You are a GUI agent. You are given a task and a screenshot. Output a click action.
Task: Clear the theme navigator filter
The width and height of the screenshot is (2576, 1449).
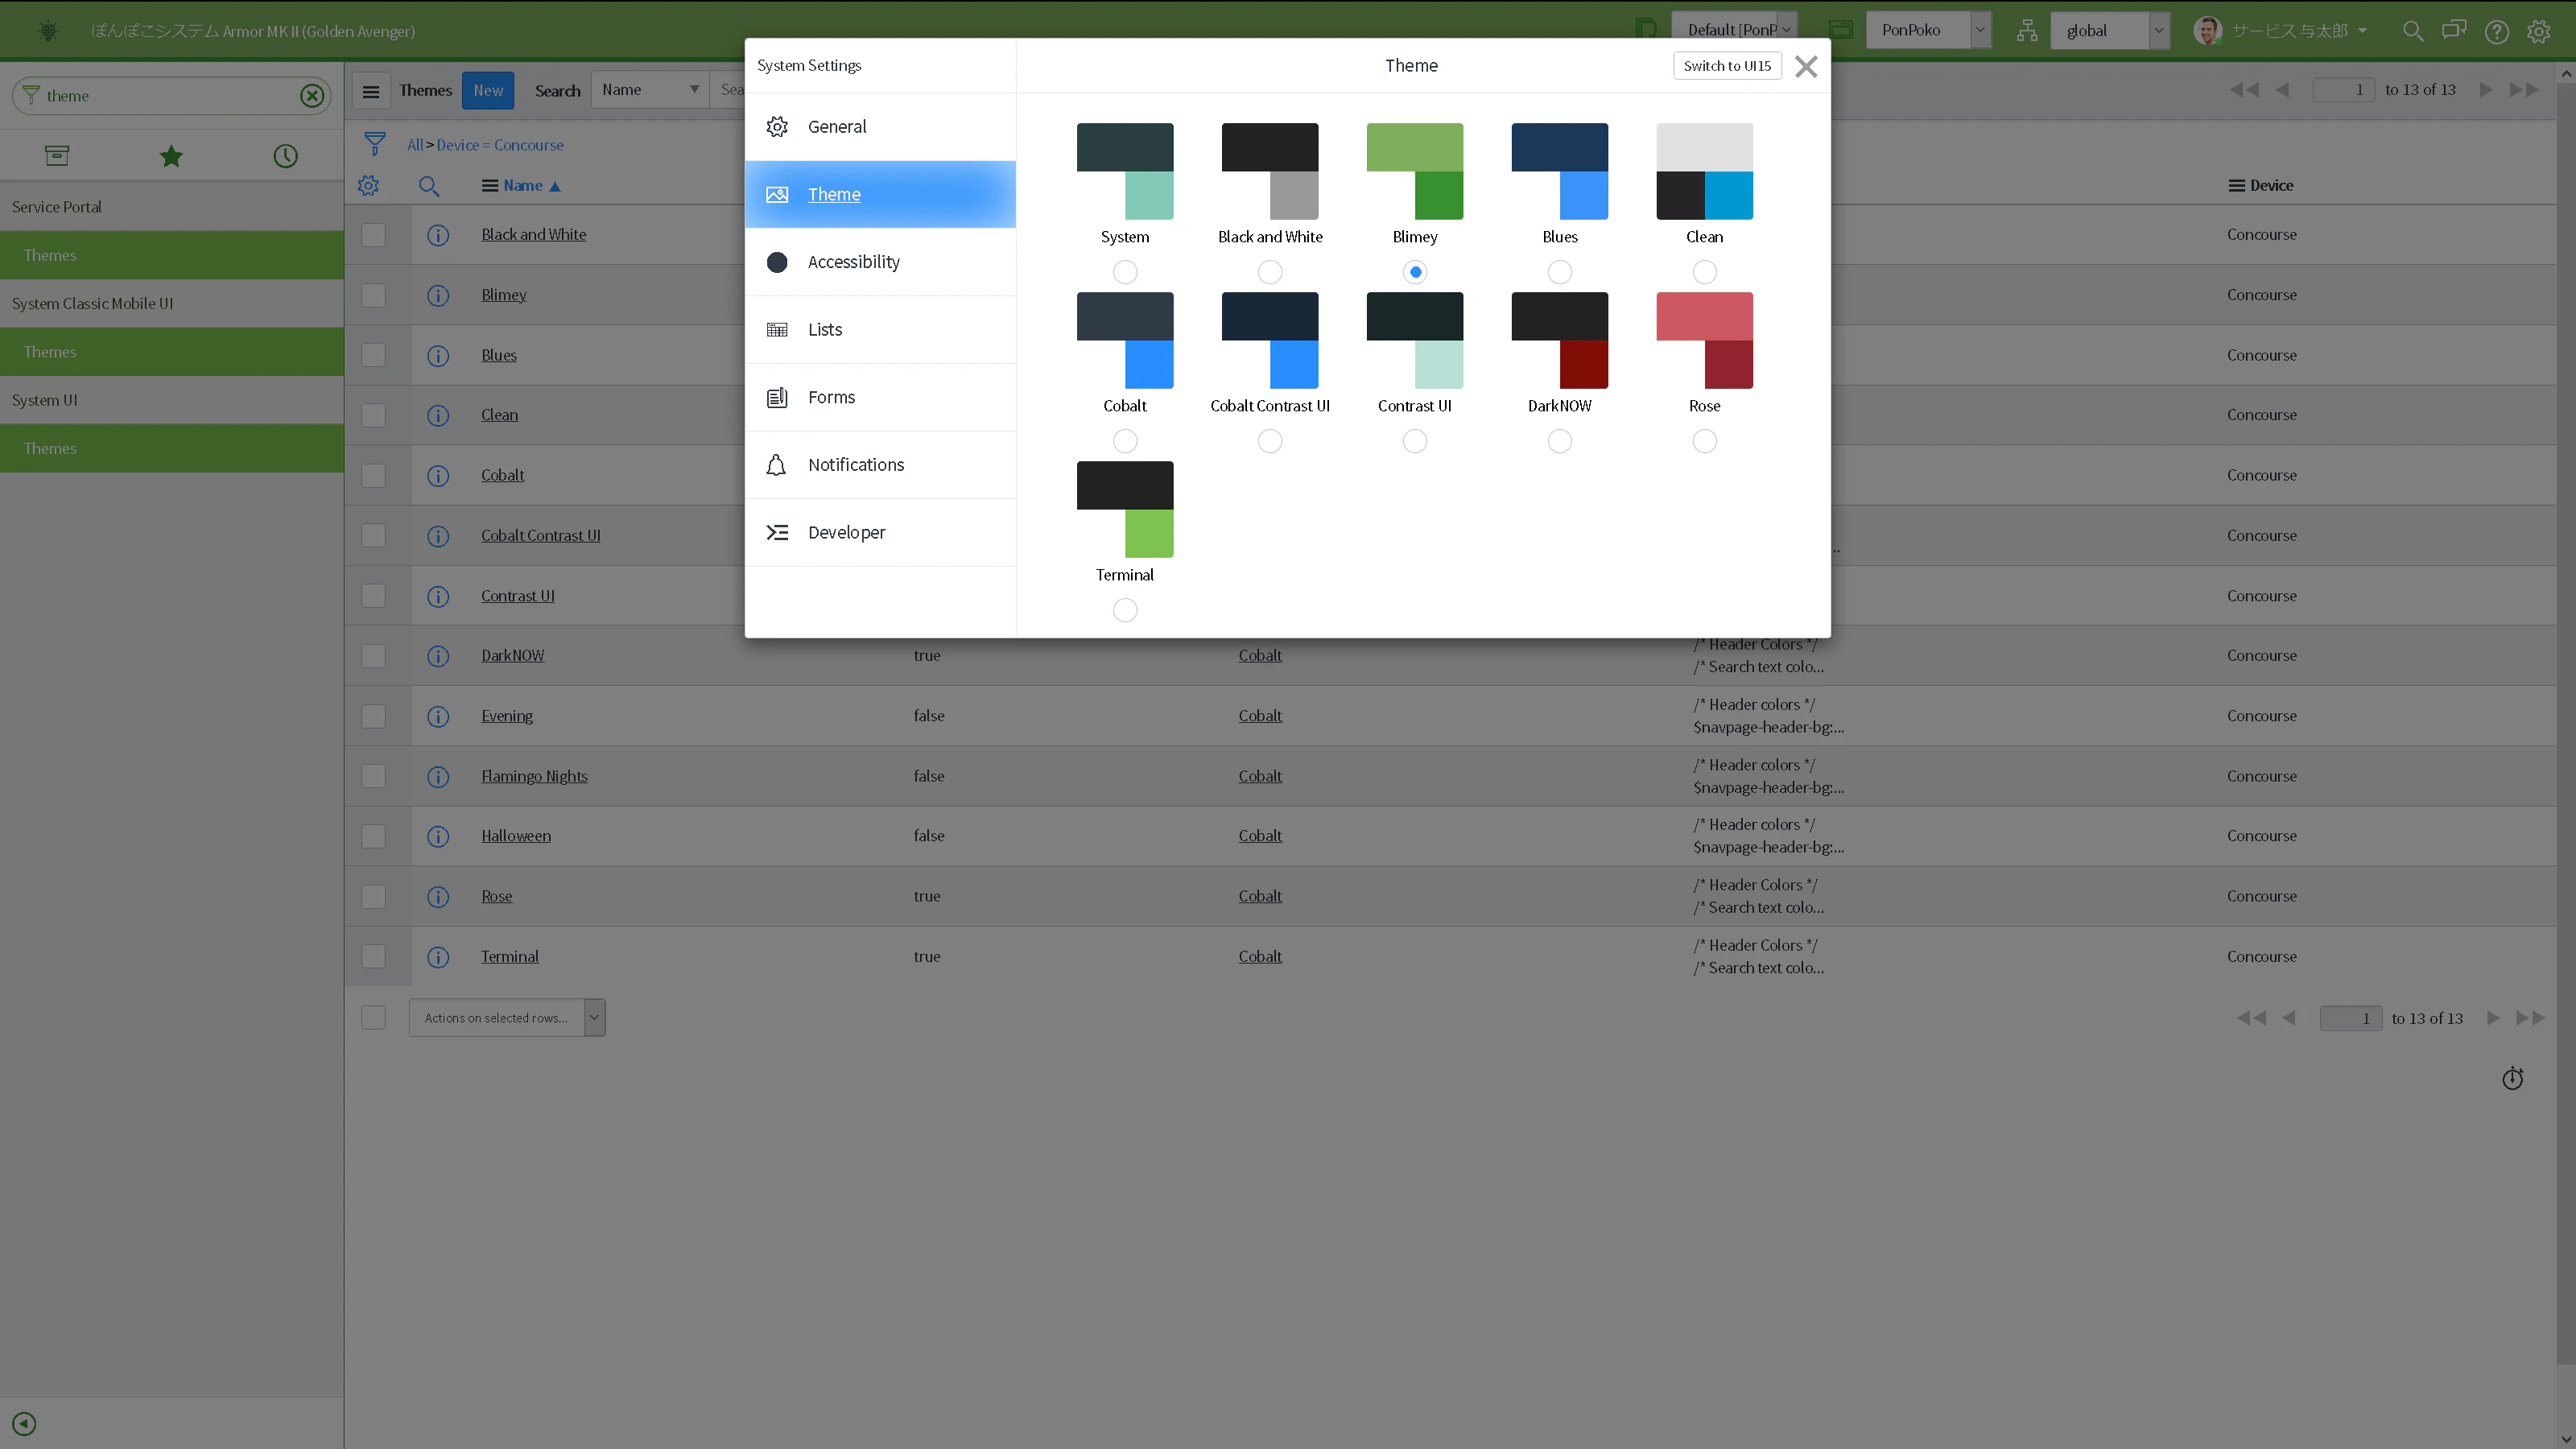click(x=312, y=95)
